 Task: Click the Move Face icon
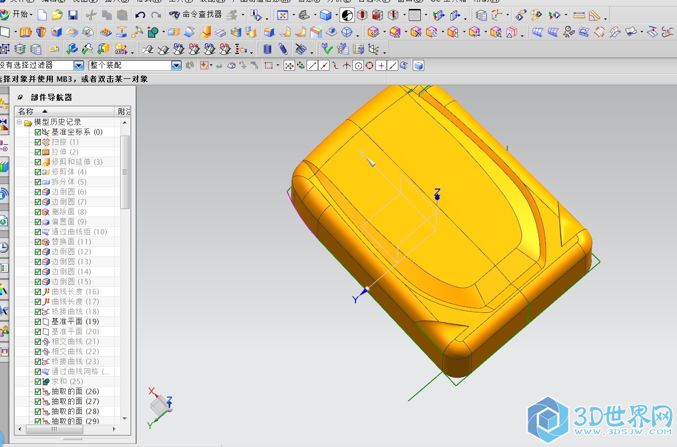click(373, 32)
